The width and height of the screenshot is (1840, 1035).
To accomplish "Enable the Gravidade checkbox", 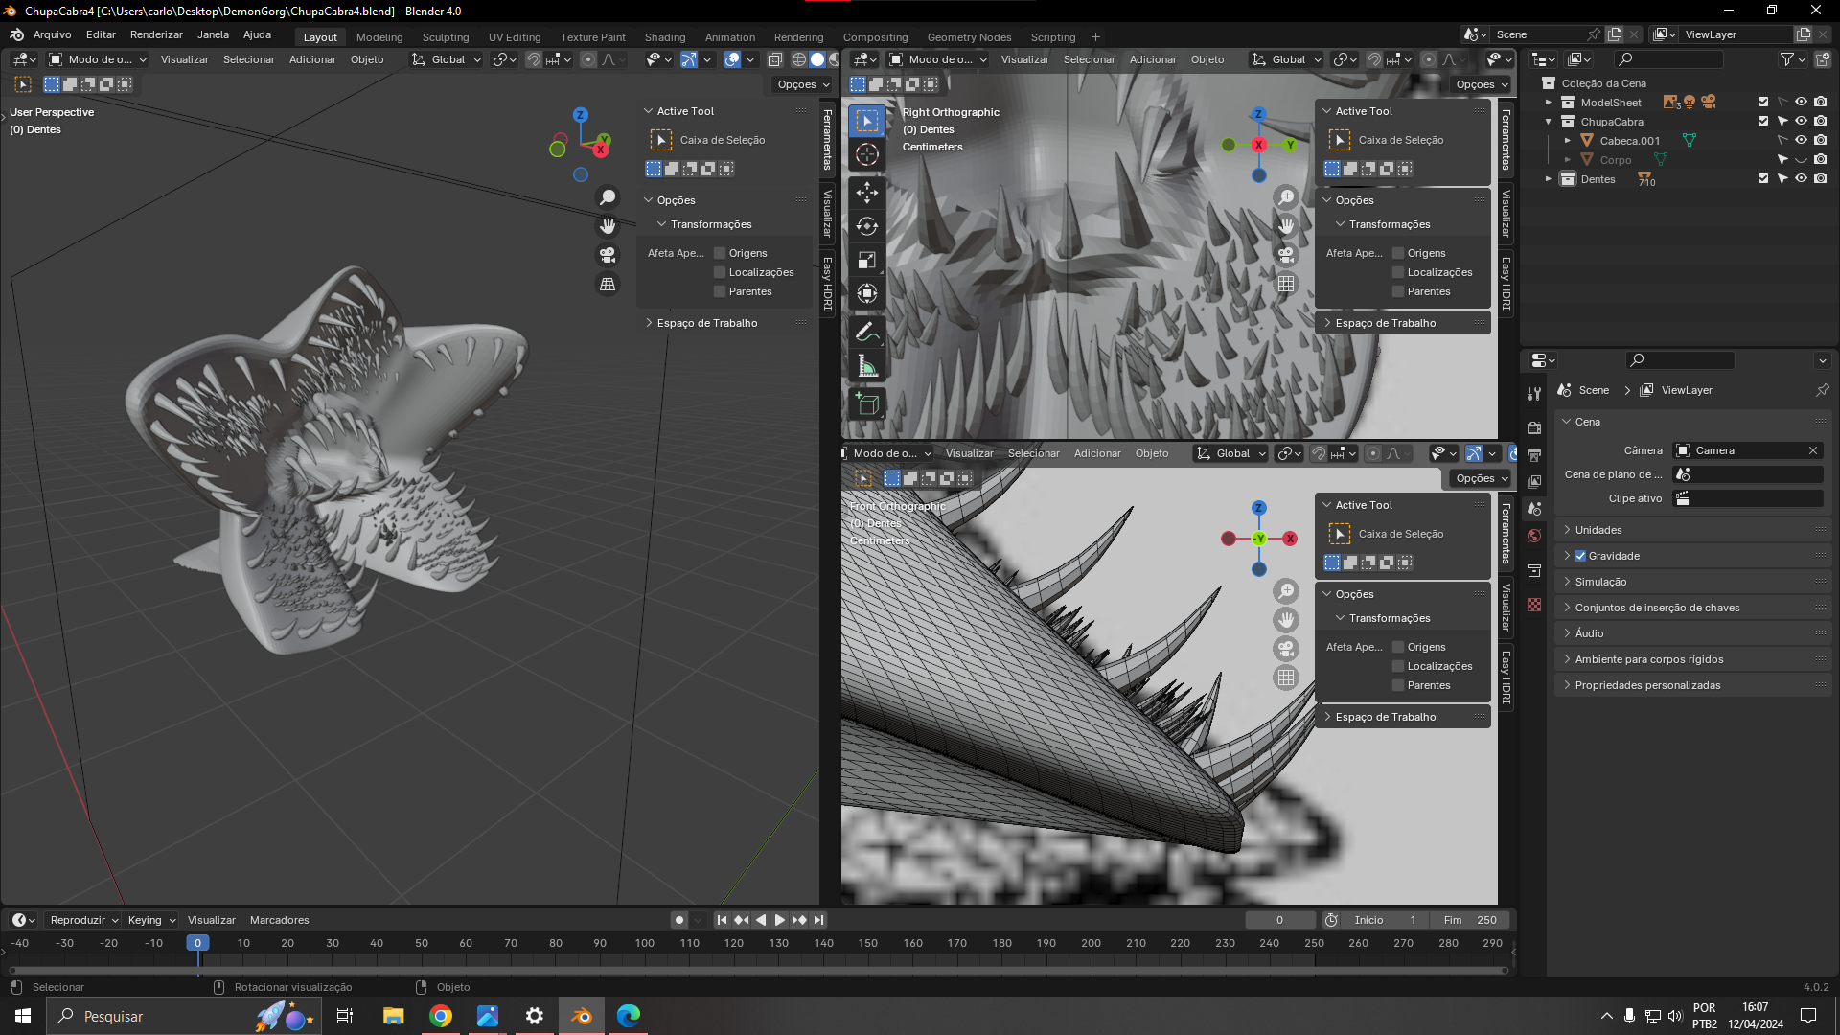I will (x=1580, y=556).
